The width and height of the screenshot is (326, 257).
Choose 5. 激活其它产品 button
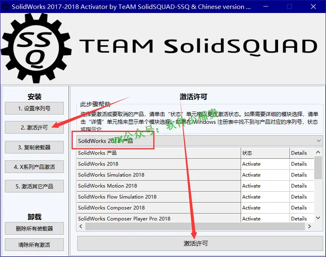[x=34, y=186]
